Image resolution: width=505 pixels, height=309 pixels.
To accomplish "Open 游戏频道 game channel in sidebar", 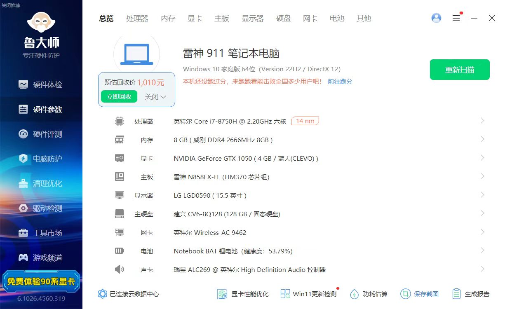I will tap(41, 258).
